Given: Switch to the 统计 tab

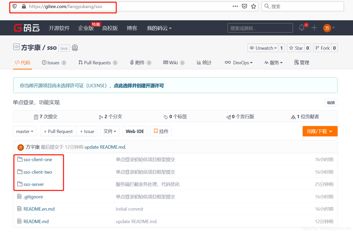Looking at the screenshot, I should click(x=204, y=62).
